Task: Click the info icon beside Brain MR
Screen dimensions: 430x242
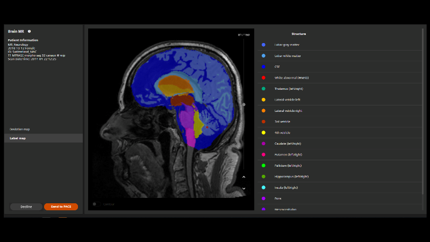Action: coord(29,32)
